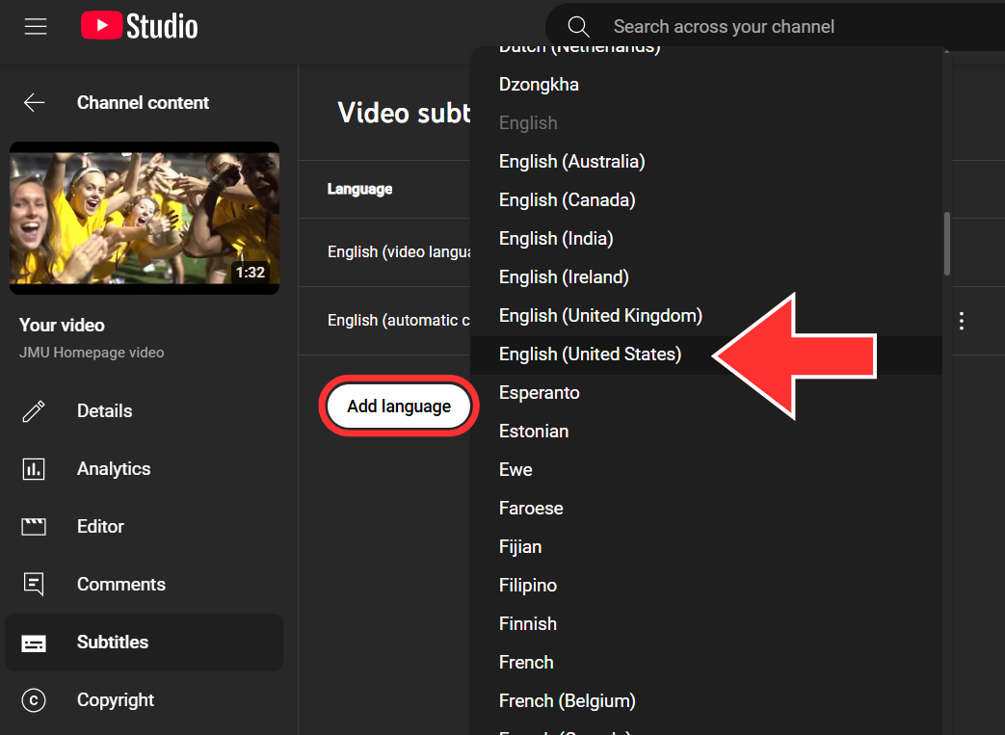1005x735 pixels.
Task: Pick Esperanto in the language list
Action: 539,393
